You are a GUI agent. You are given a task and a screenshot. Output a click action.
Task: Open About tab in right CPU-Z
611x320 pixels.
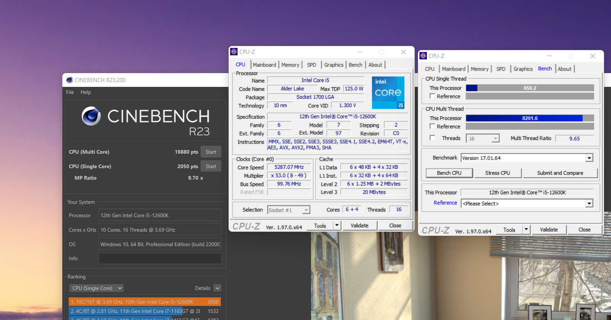(x=565, y=69)
